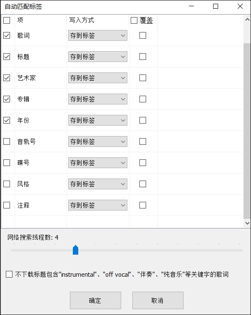251x315 pixels.
Task: Tick the 覆盖 checkbox in 艺术家 row
Action: [x=143, y=78]
